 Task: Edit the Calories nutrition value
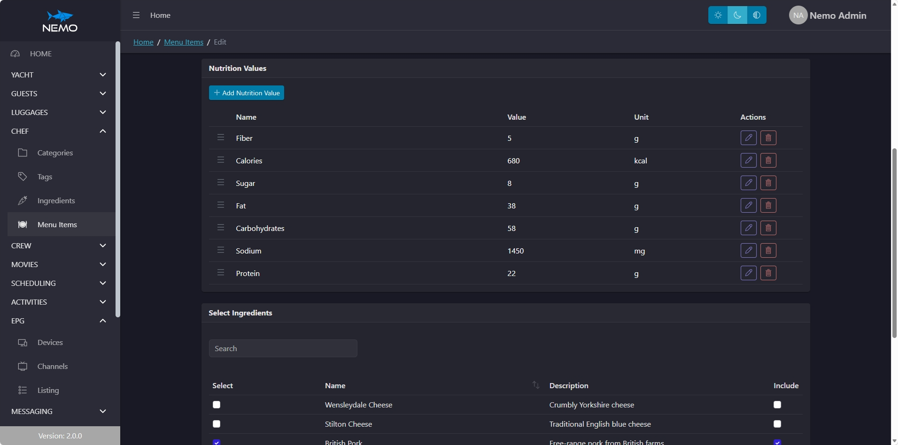pos(749,161)
